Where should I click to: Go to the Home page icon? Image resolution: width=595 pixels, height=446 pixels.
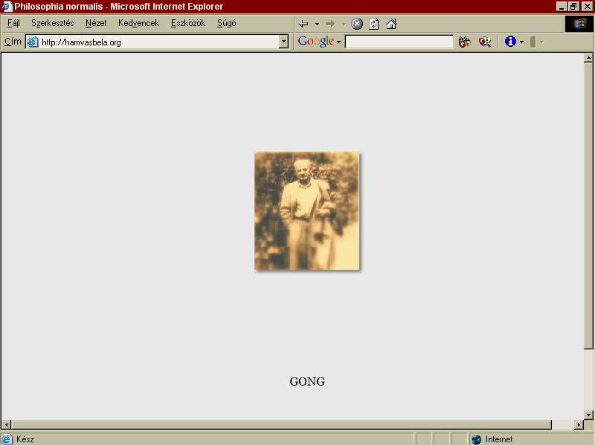[x=391, y=24]
